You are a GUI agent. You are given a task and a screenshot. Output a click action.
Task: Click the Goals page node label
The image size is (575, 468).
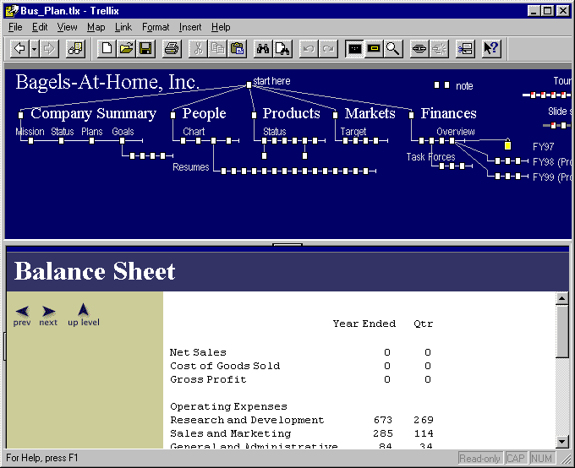(x=123, y=132)
